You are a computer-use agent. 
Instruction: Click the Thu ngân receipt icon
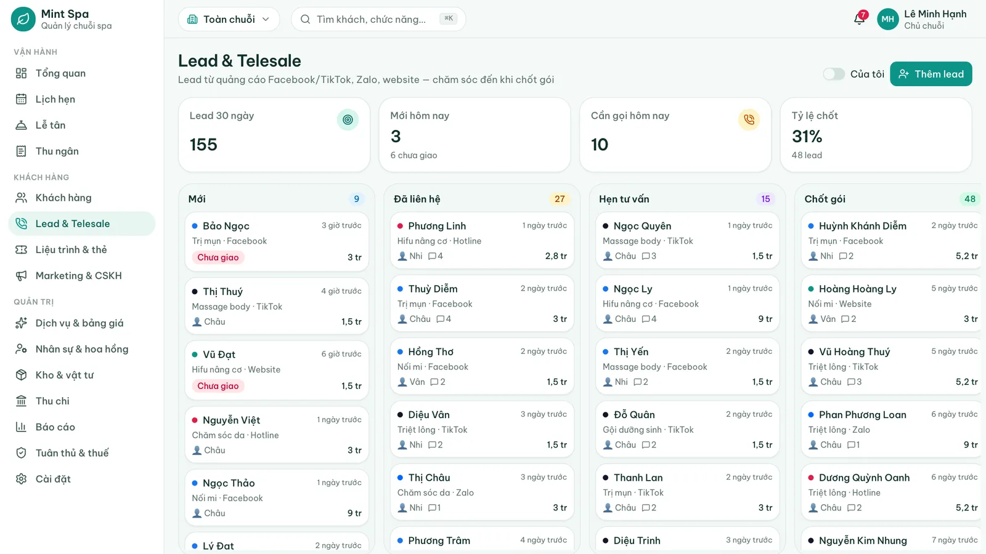[x=22, y=151]
